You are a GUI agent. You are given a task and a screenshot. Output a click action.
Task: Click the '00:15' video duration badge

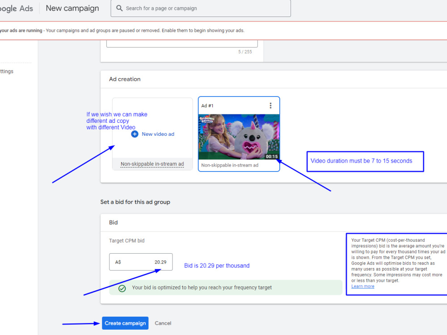[x=272, y=156]
